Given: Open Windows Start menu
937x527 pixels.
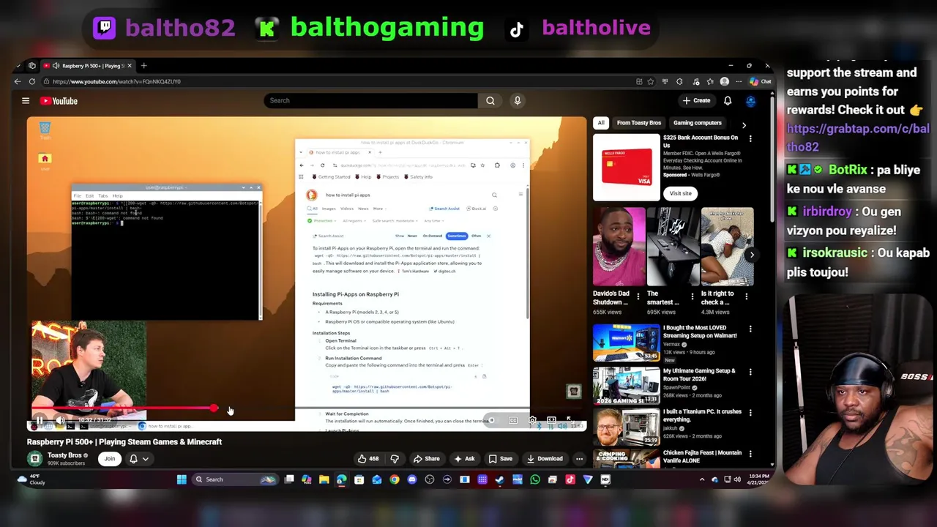Looking at the screenshot, I should point(182,479).
